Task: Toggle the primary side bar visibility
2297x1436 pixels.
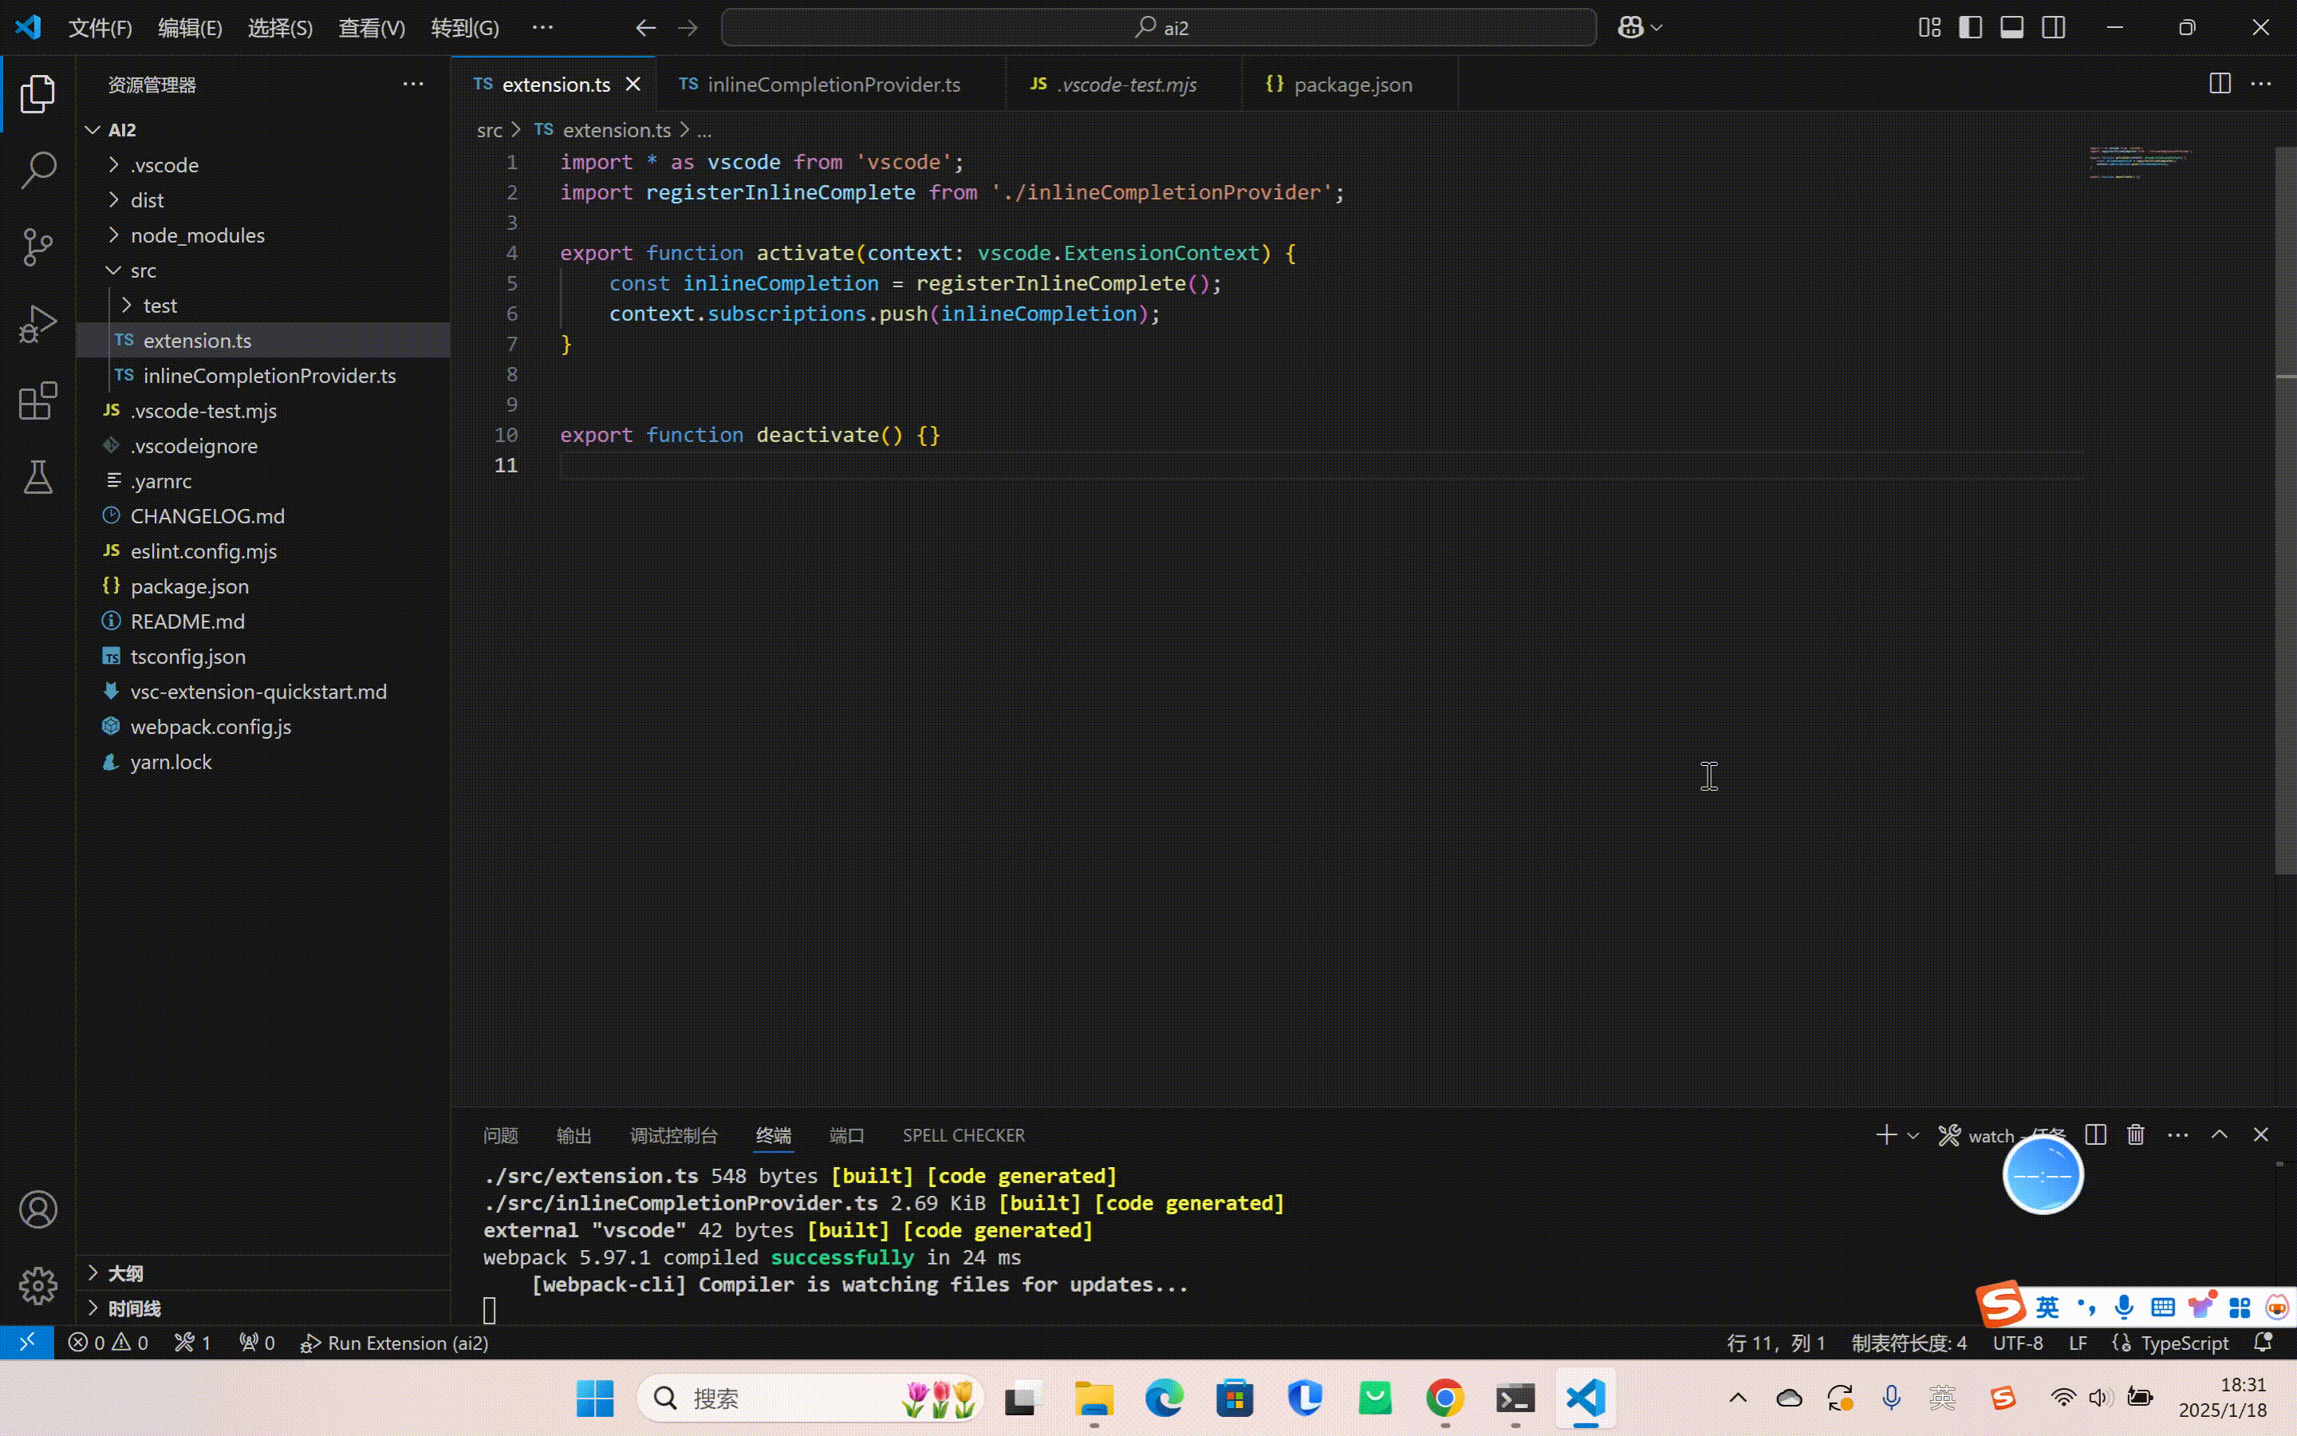Action: coord(1971,28)
